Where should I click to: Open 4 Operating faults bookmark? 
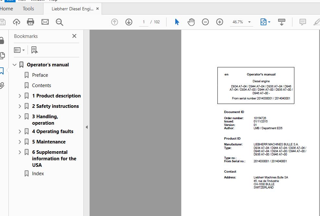53,131
